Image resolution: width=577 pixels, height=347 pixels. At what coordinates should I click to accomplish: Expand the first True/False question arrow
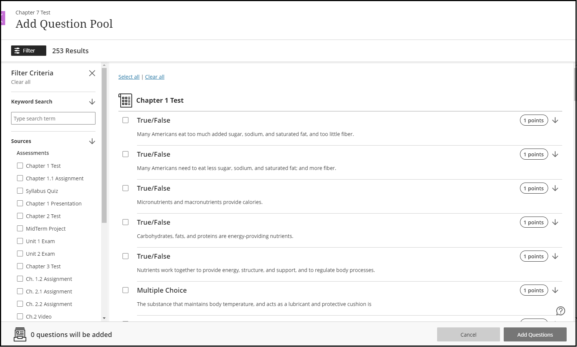555,120
